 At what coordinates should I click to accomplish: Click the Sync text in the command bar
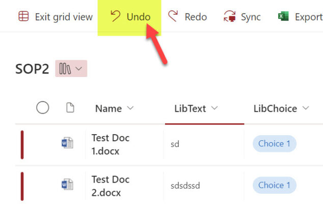251,17
